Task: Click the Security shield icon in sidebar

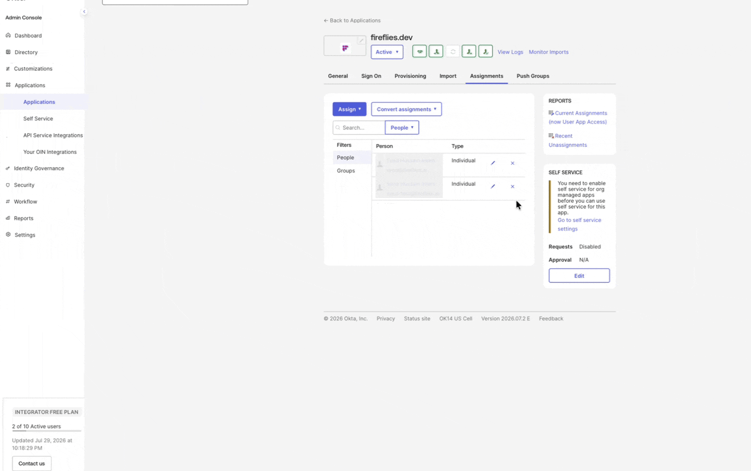Action: [x=8, y=185]
